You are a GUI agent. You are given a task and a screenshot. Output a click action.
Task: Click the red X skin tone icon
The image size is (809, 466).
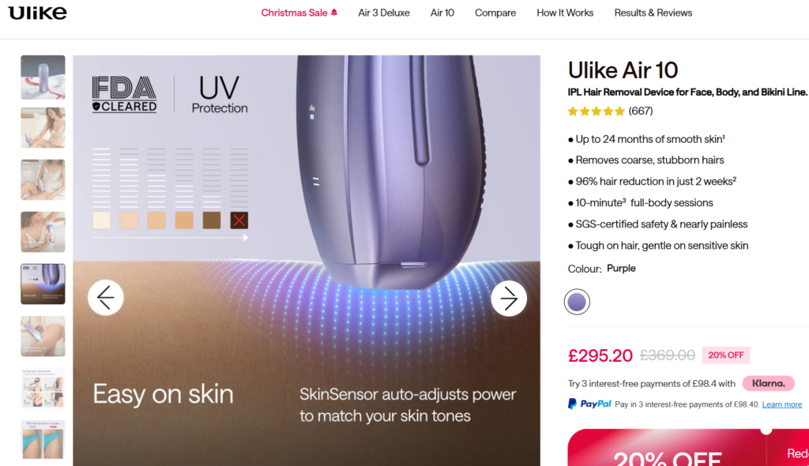coord(239,220)
